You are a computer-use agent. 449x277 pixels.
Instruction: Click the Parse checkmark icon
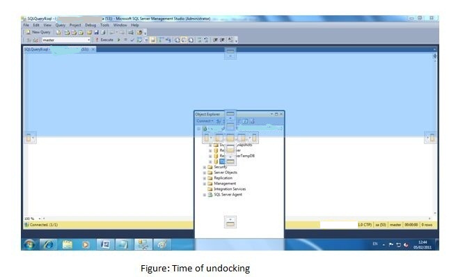click(132, 40)
